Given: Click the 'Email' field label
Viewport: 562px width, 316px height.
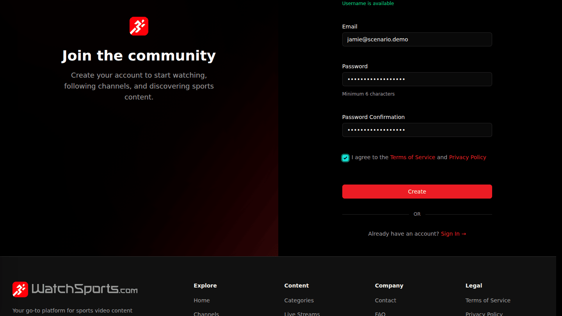Looking at the screenshot, I should point(350,27).
